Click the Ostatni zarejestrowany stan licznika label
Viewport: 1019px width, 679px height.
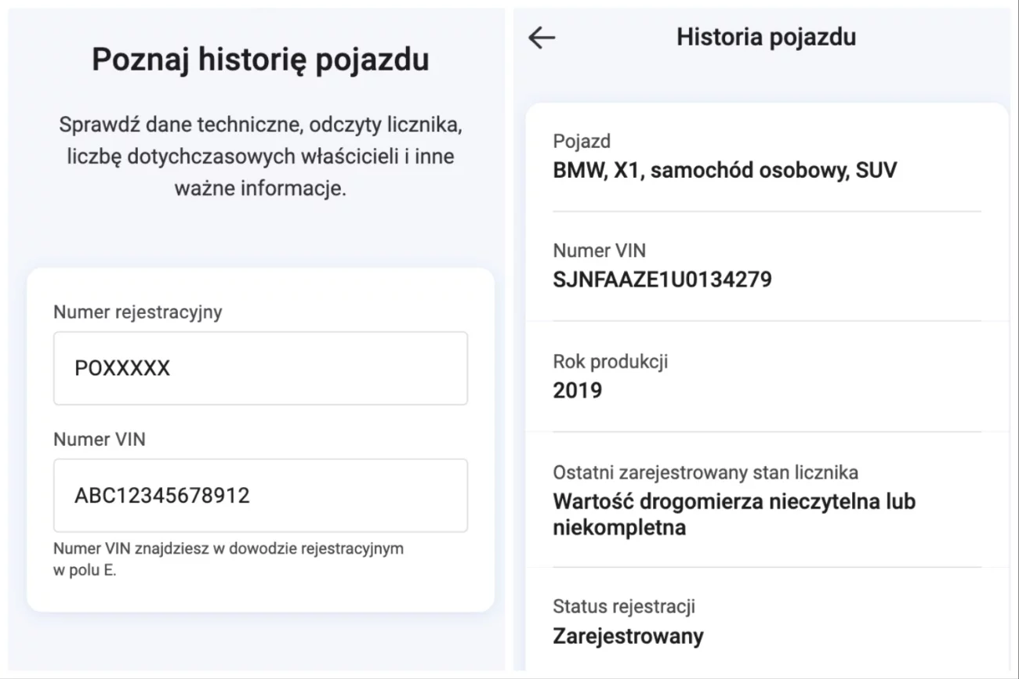(705, 473)
